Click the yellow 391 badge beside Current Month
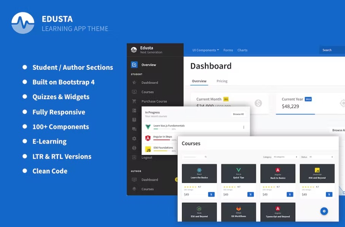The width and height of the screenshot is (345, 227). [226, 99]
